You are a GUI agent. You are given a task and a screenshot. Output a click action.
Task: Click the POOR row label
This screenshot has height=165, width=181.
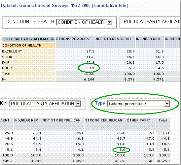7,68
